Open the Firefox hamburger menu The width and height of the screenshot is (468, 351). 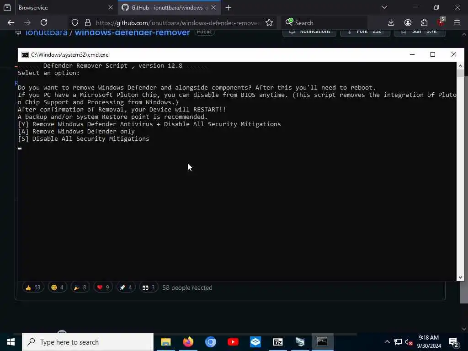coord(457,23)
